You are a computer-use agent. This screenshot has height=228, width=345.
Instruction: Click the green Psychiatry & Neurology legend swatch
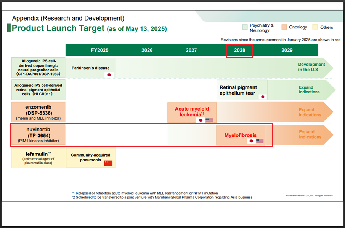[245, 27]
